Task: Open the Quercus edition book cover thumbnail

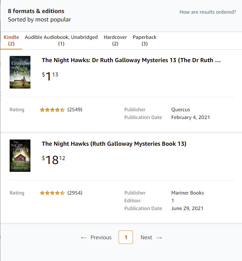Action: [x=20, y=72]
